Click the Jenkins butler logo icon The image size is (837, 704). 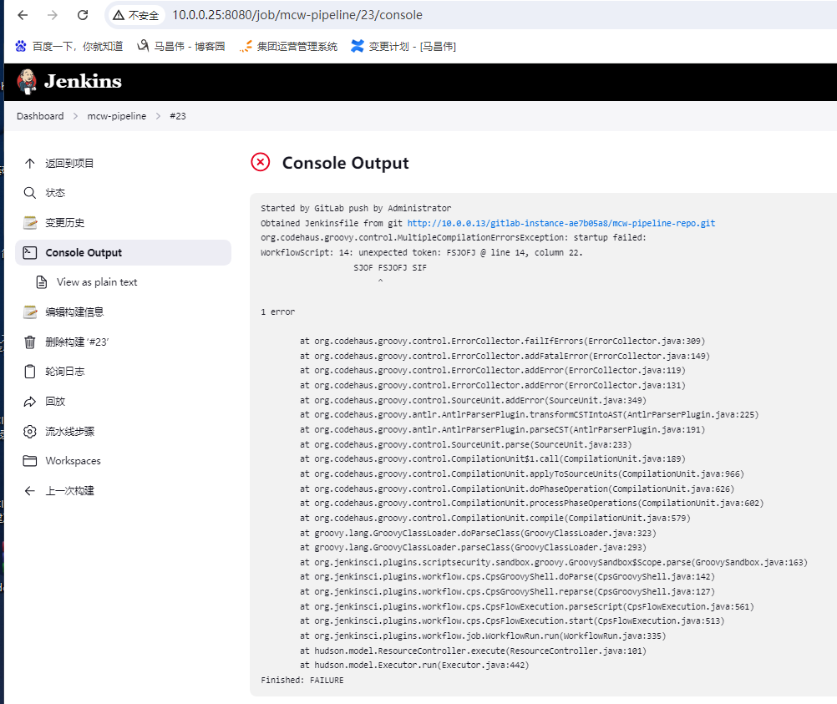click(27, 82)
